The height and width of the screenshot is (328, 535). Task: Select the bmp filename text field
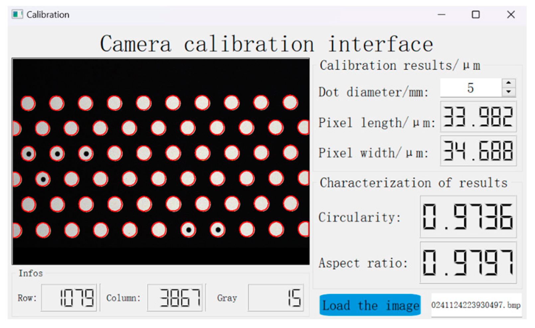(476, 305)
